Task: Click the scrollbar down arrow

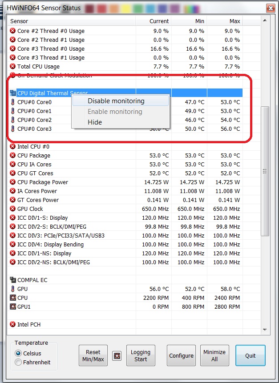Action: (265, 330)
